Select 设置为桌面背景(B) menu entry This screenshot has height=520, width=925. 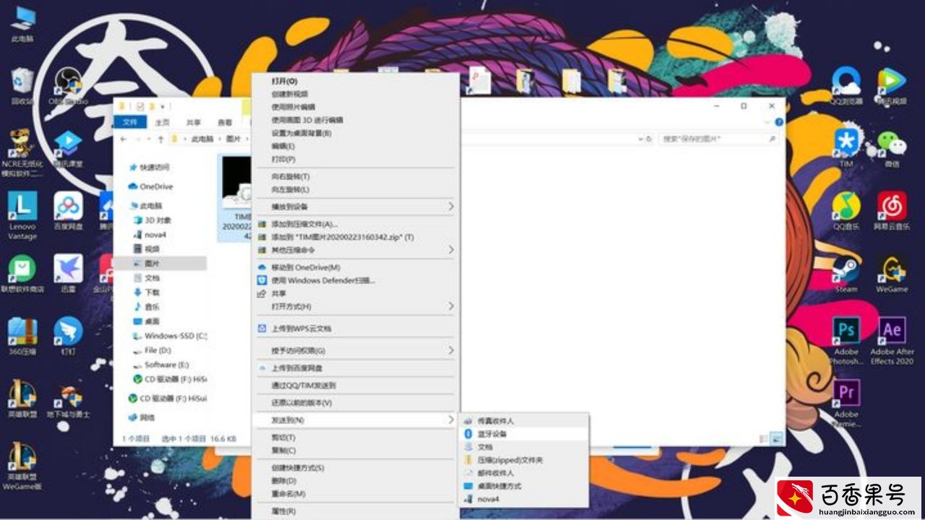[x=301, y=133]
